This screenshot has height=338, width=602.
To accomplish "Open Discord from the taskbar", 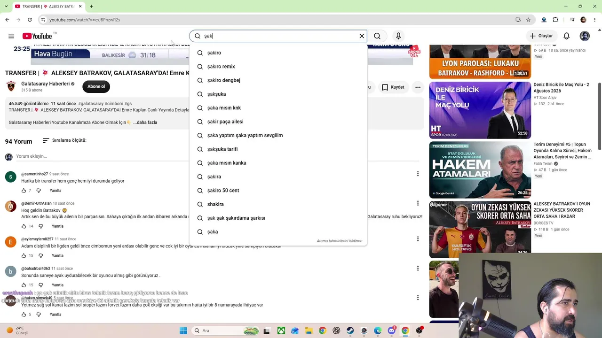I will point(392,330).
